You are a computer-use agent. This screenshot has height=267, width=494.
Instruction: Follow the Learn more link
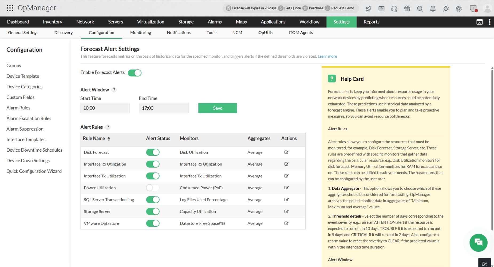[x=327, y=56]
